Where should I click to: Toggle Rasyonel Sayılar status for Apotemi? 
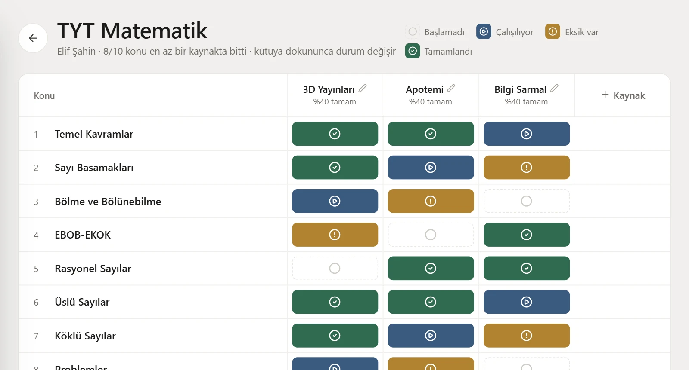coord(431,268)
